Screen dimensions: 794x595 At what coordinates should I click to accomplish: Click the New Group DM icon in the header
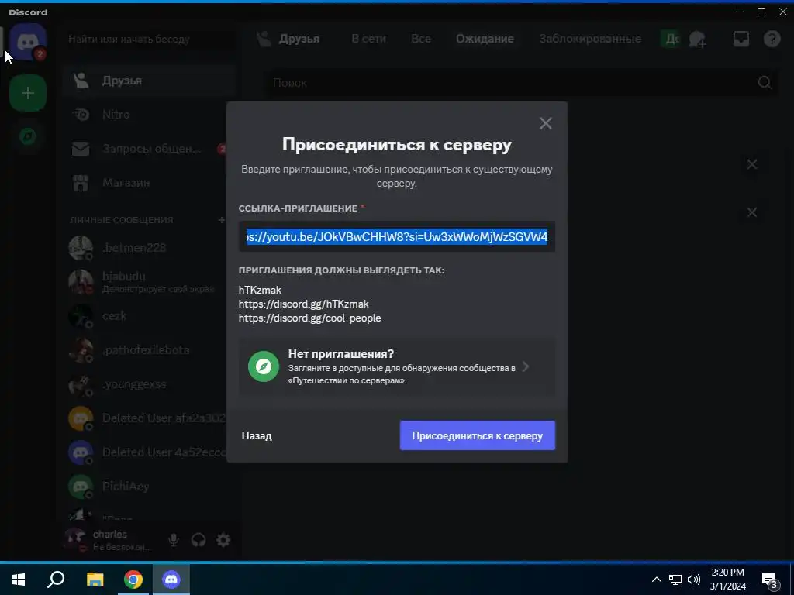[x=698, y=39]
